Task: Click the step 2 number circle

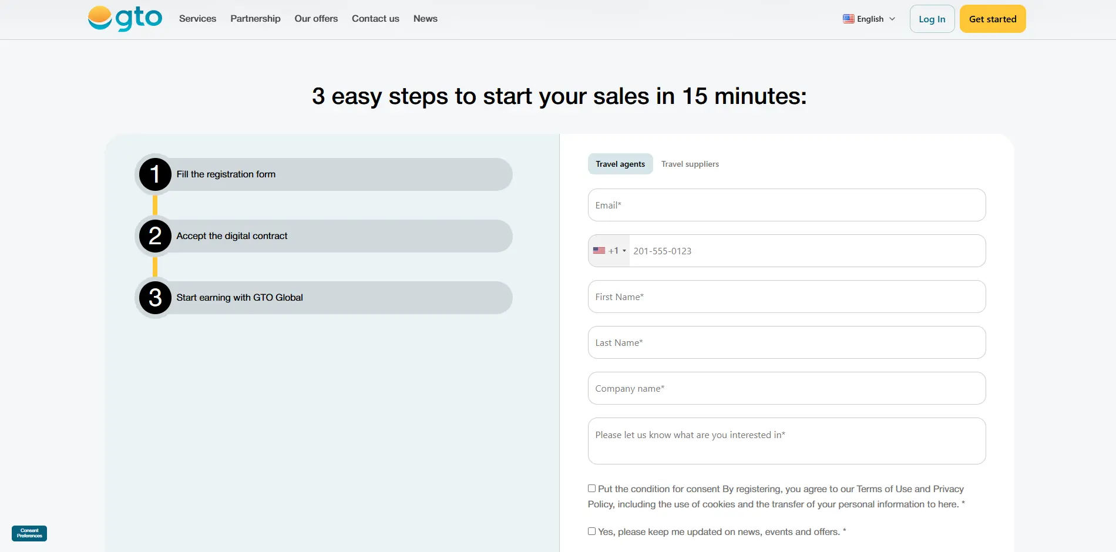Action: point(155,236)
